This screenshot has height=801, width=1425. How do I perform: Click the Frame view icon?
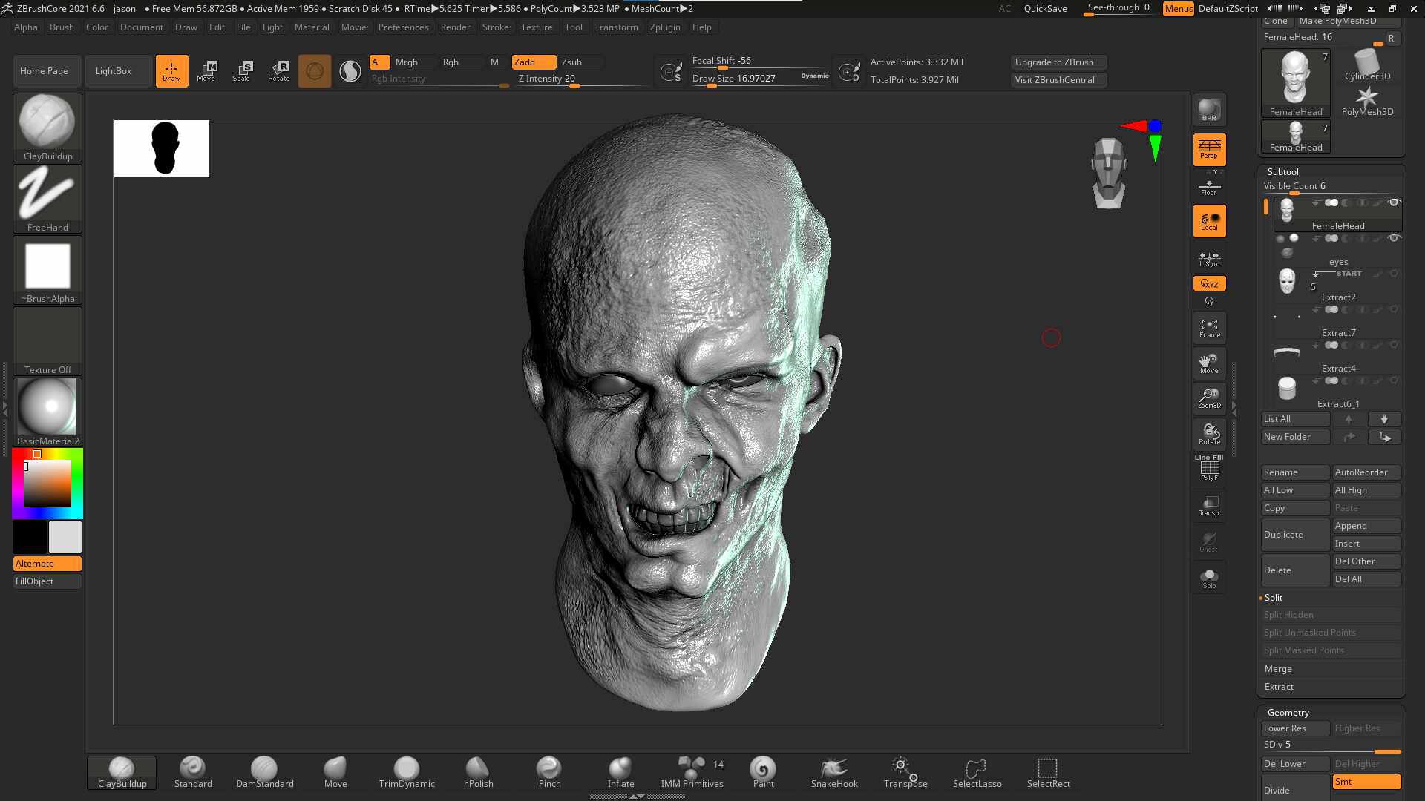coord(1209,328)
